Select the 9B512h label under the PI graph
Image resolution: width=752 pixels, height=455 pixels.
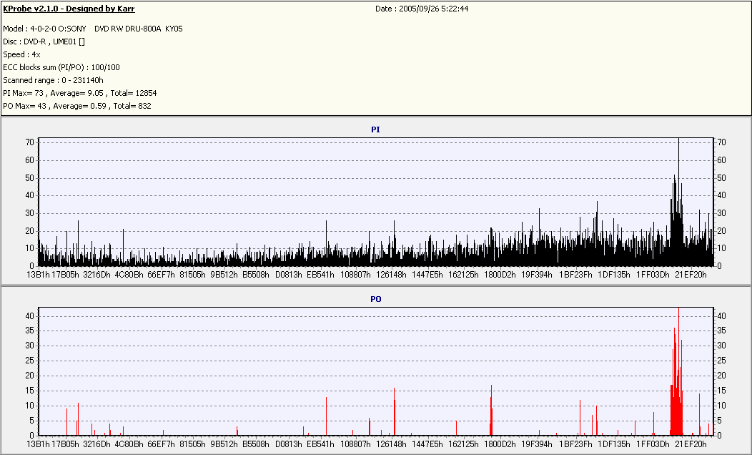(224, 275)
